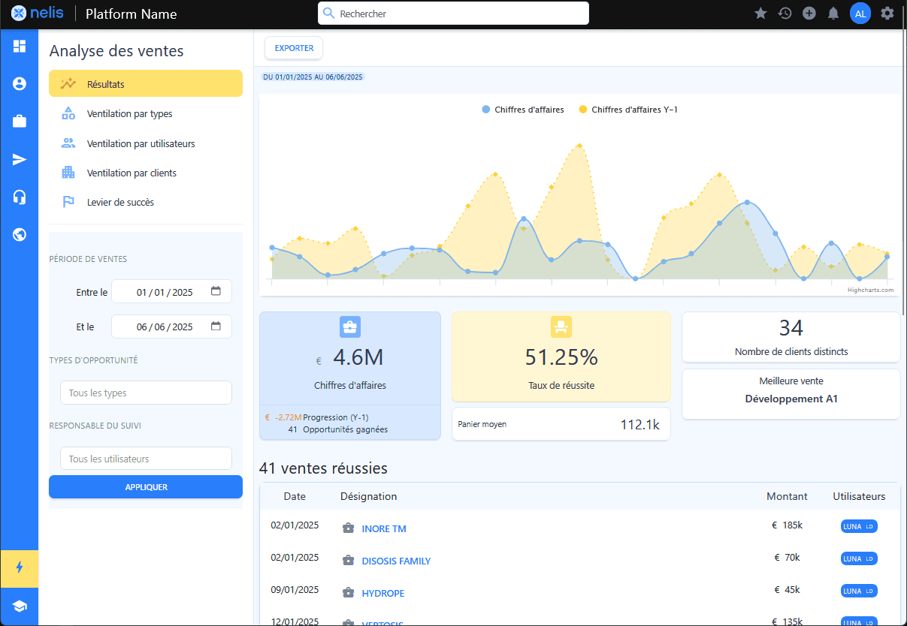Click the LUNA user badge in the DISOSIS FAMILY row
The width and height of the screenshot is (907, 626).
859,558
